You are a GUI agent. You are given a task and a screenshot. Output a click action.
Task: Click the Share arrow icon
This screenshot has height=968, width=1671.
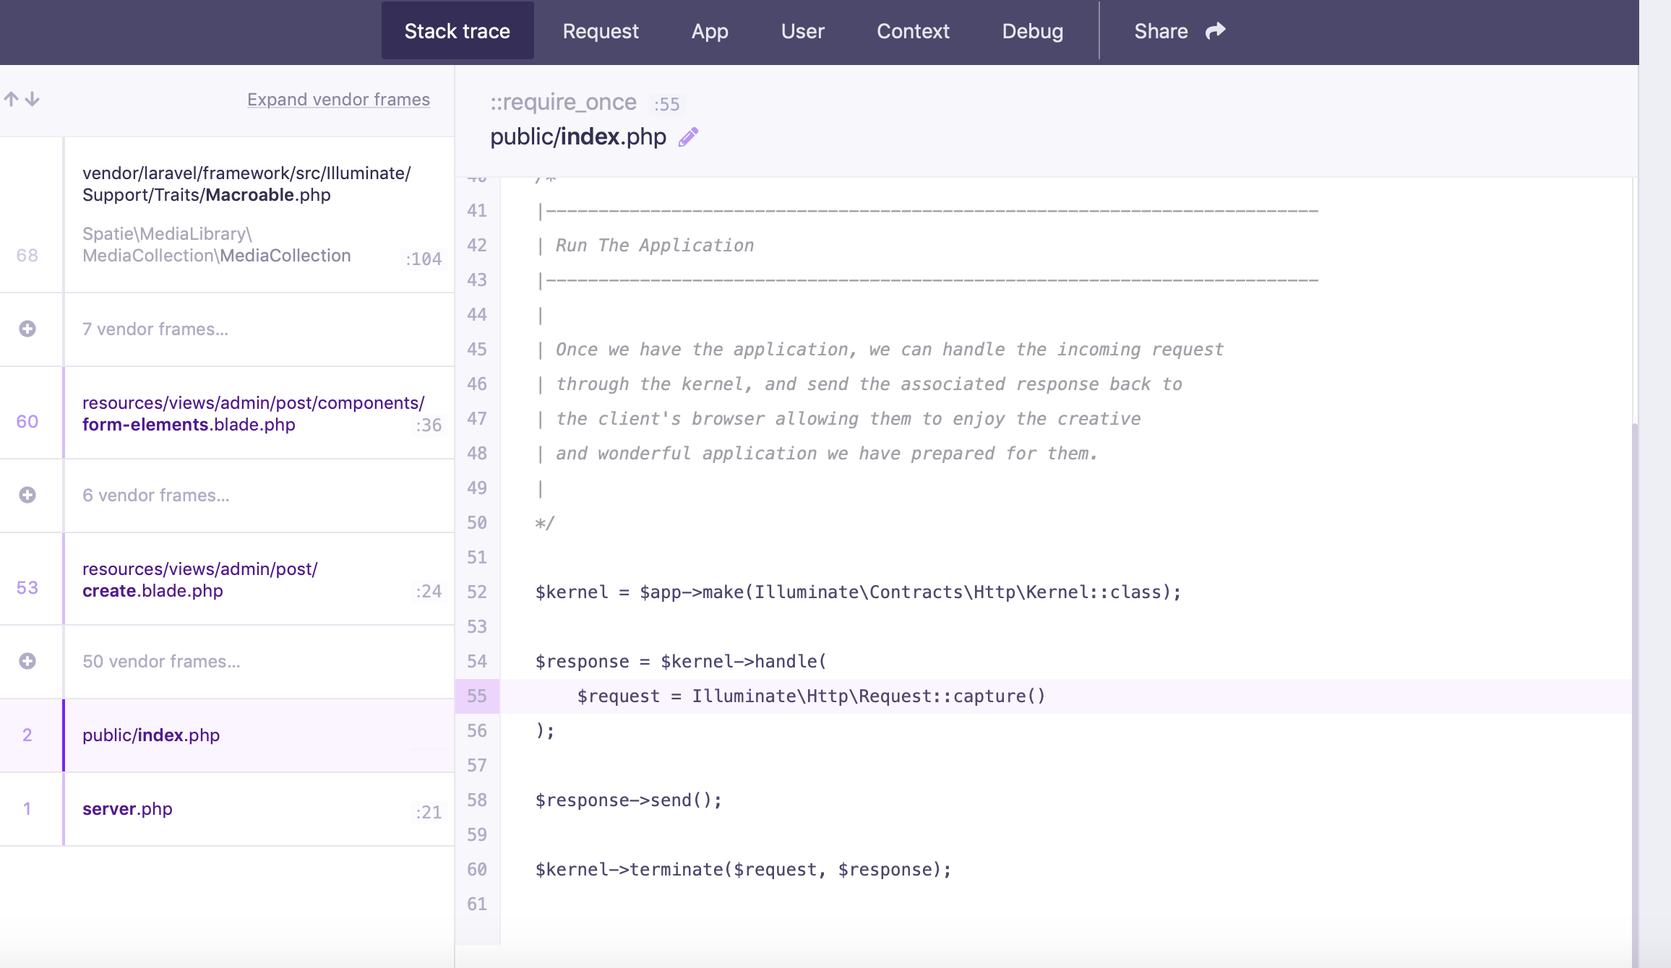(1216, 31)
